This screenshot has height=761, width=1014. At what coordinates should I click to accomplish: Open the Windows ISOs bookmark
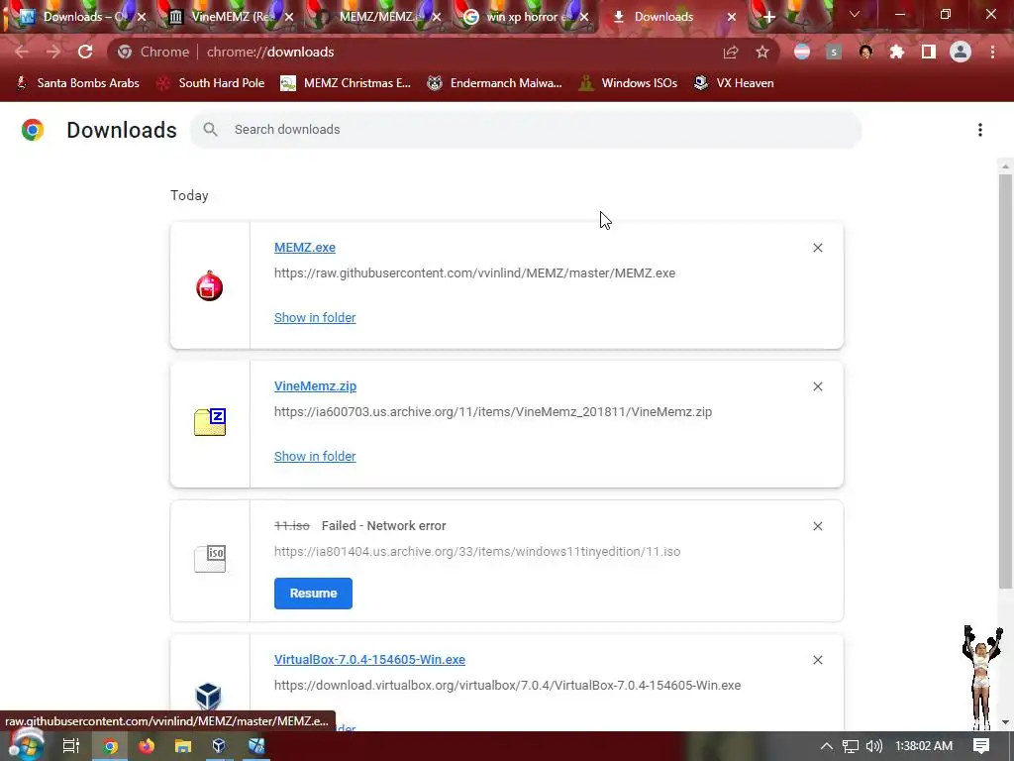tap(629, 83)
